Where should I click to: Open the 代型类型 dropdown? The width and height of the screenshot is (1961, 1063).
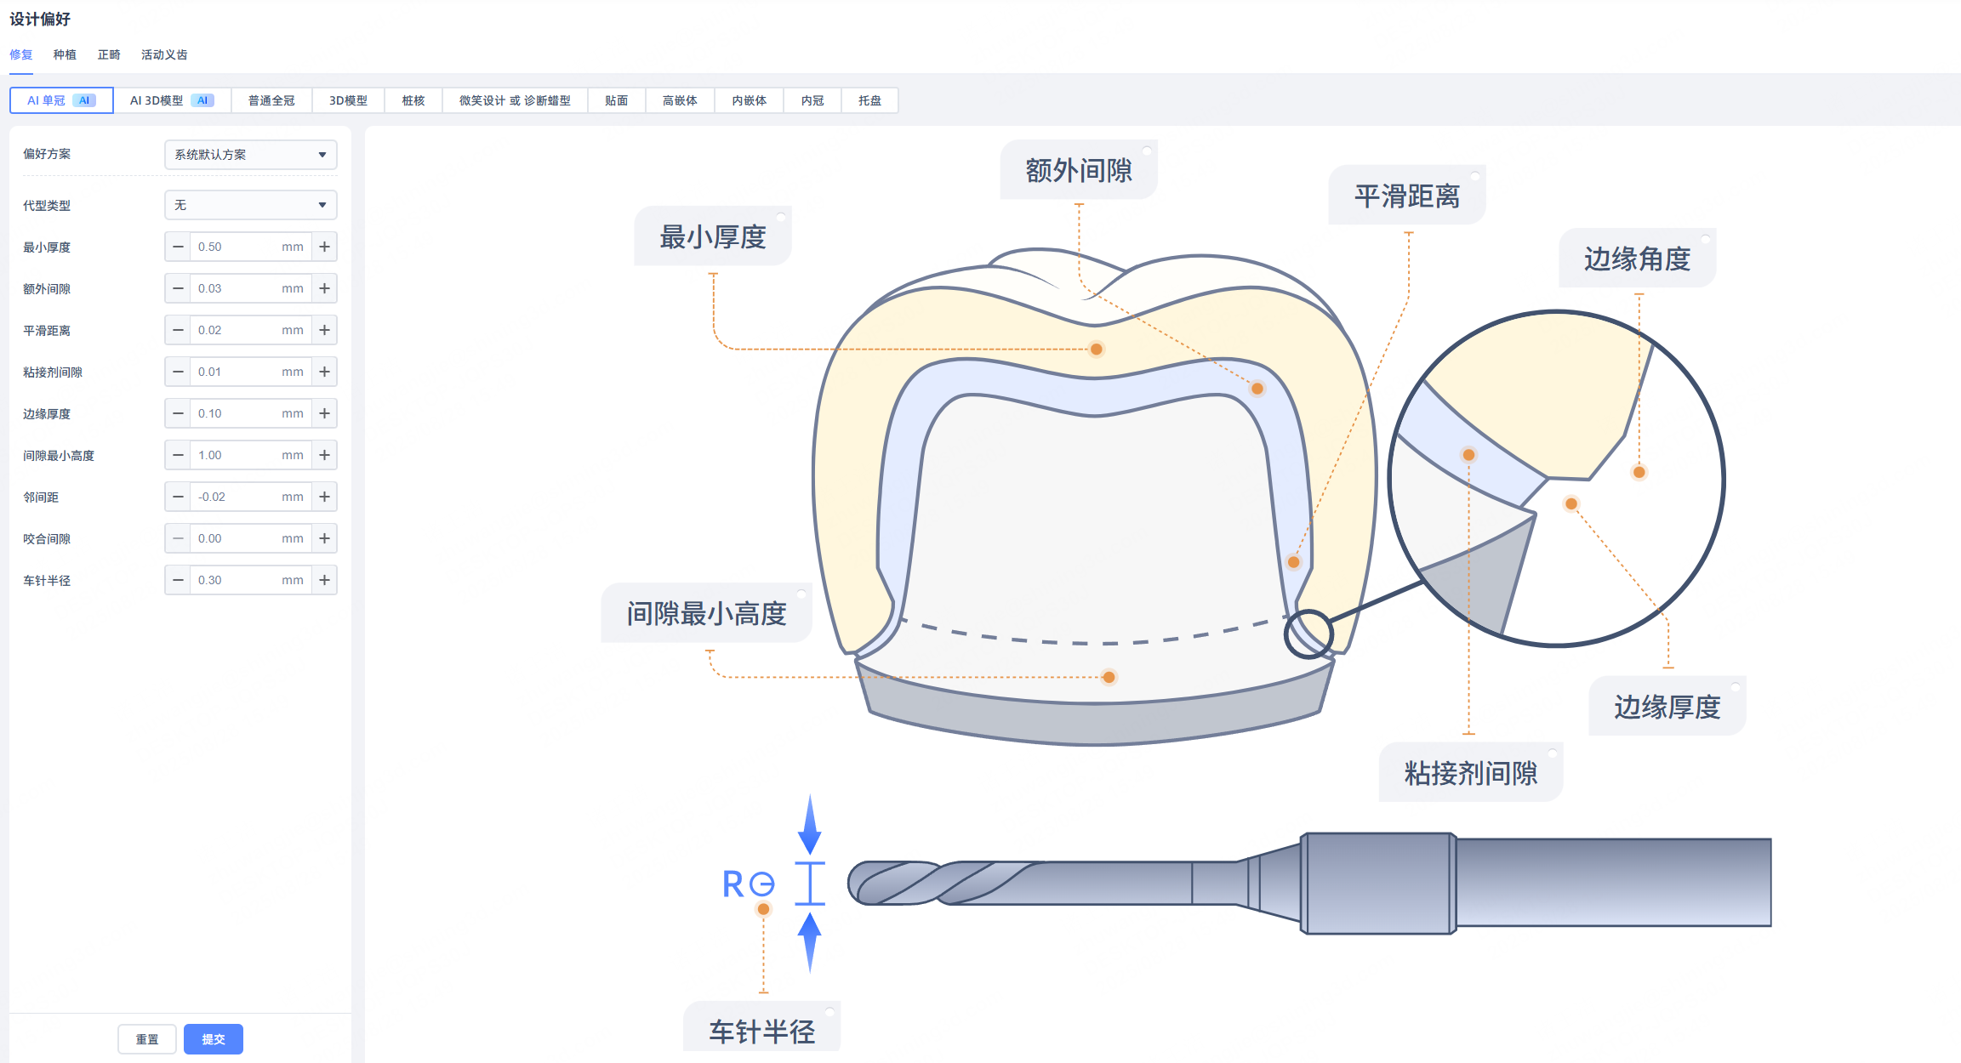[x=250, y=205]
